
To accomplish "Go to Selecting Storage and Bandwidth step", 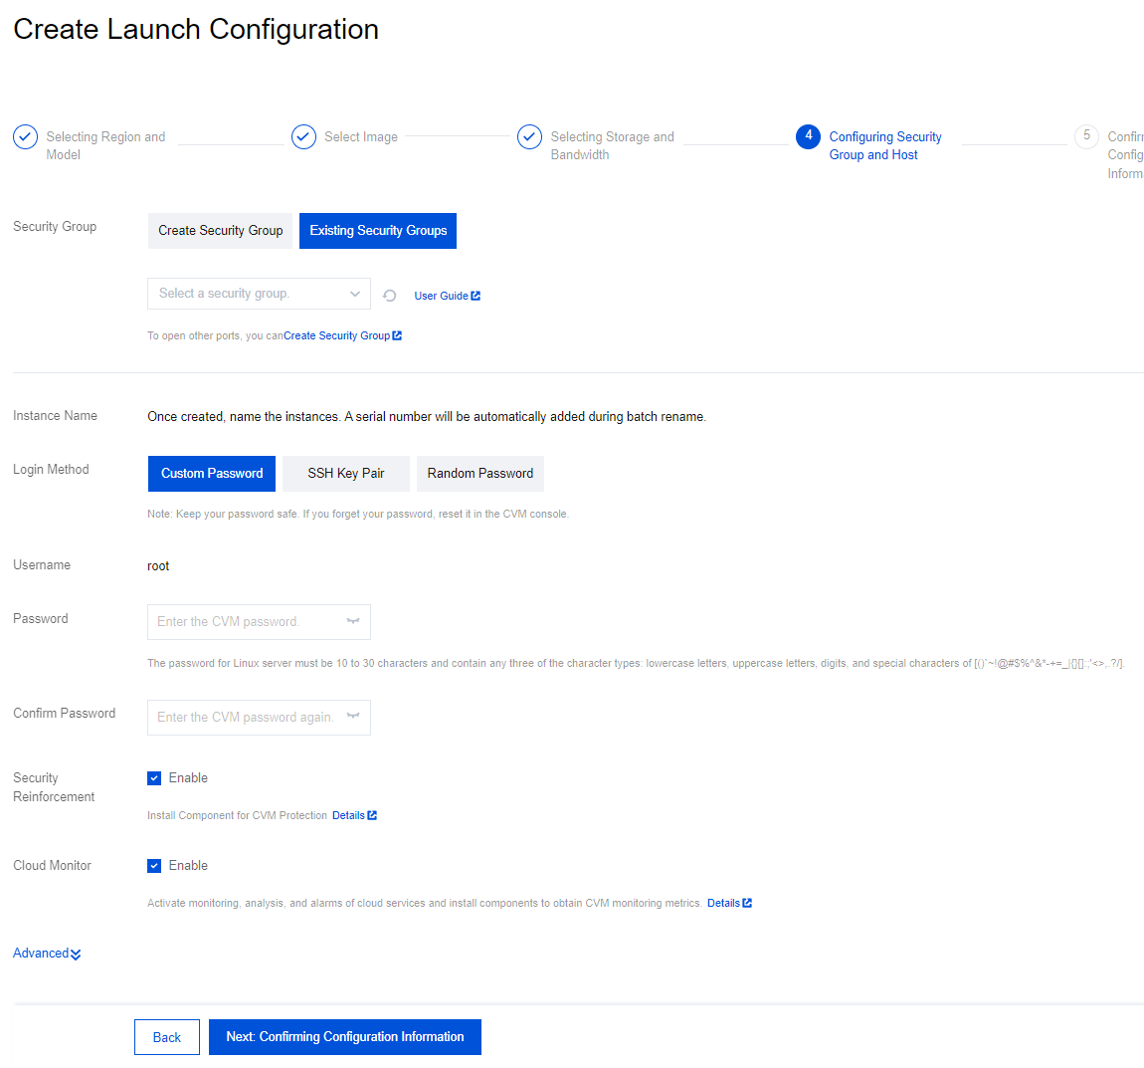I will (612, 145).
